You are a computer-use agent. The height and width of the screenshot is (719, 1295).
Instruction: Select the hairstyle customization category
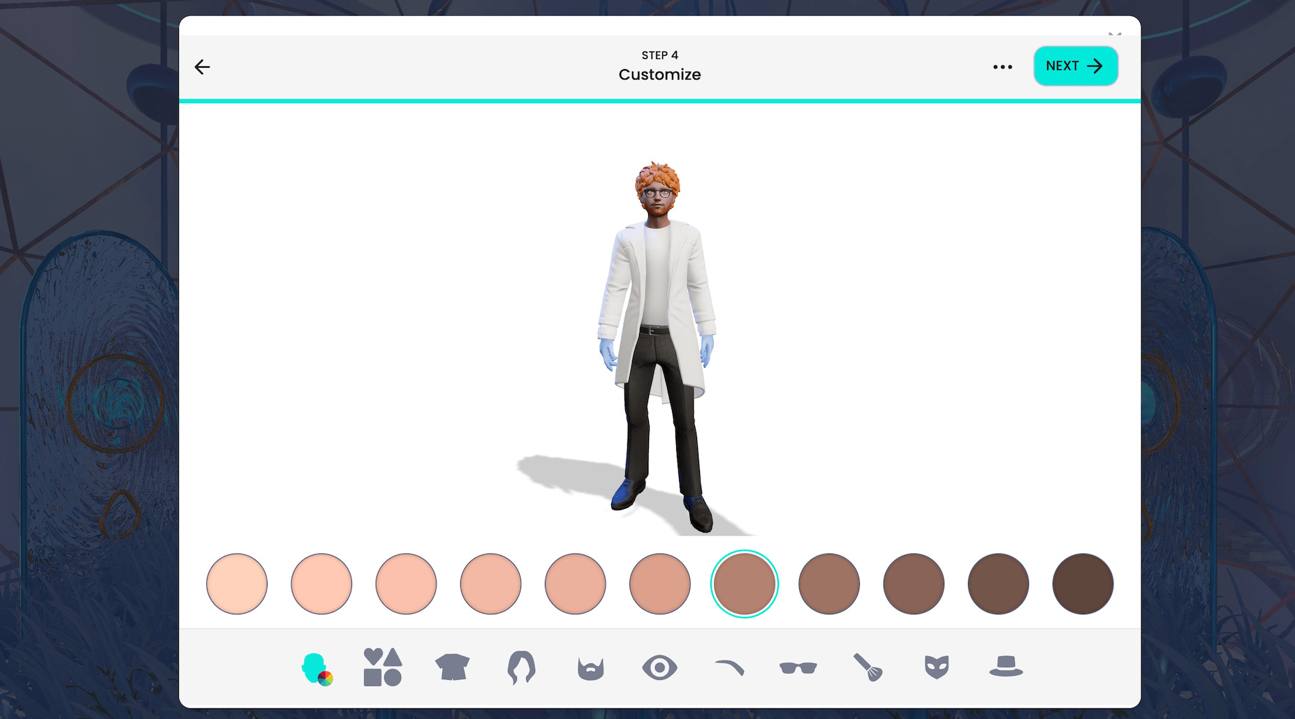click(x=521, y=669)
